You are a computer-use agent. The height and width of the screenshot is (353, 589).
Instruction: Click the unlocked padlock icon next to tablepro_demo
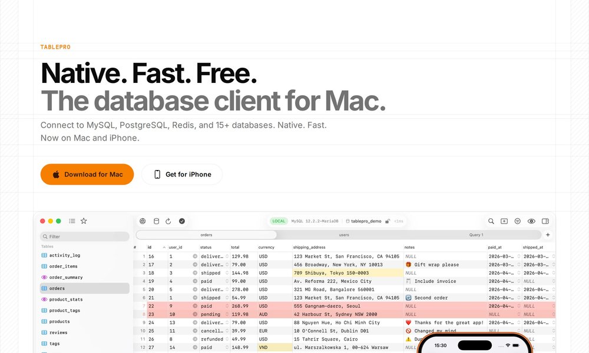coord(388,221)
